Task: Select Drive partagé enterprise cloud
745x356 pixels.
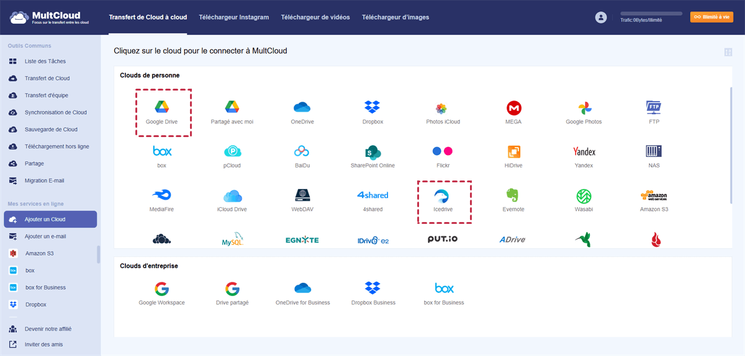Action: [x=232, y=293]
